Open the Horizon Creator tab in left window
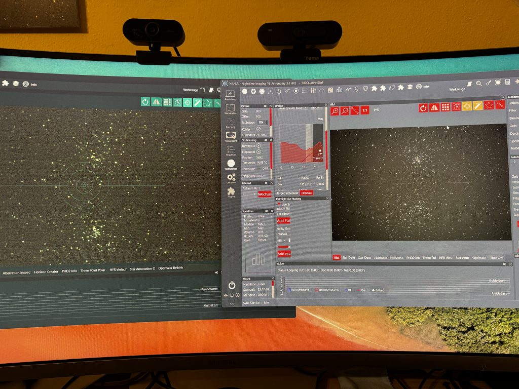The height and width of the screenshot is (389, 519). tap(46, 272)
